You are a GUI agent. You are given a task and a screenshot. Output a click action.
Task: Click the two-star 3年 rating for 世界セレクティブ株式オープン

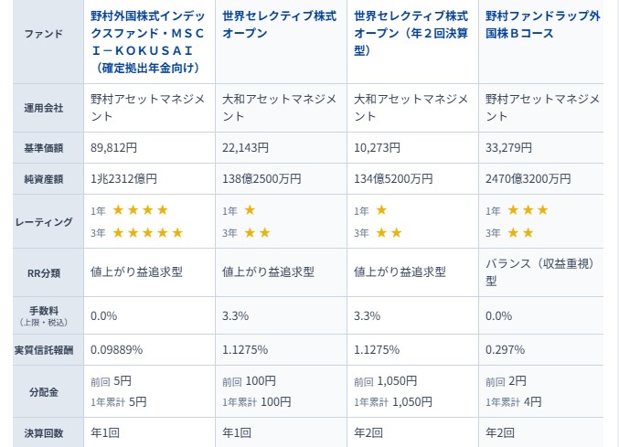click(x=257, y=233)
